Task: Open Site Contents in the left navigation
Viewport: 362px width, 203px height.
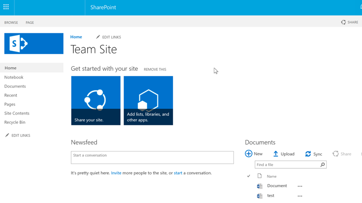Action: pos(17,113)
